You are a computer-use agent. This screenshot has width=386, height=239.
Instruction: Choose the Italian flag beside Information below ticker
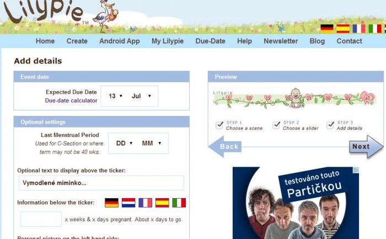coord(179,203)
